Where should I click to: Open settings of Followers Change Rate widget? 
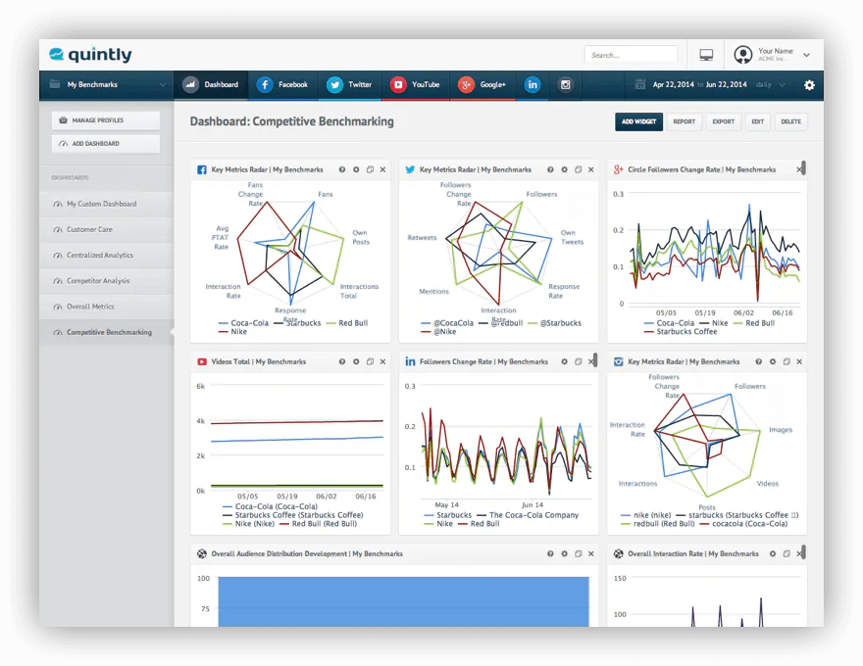564,361
